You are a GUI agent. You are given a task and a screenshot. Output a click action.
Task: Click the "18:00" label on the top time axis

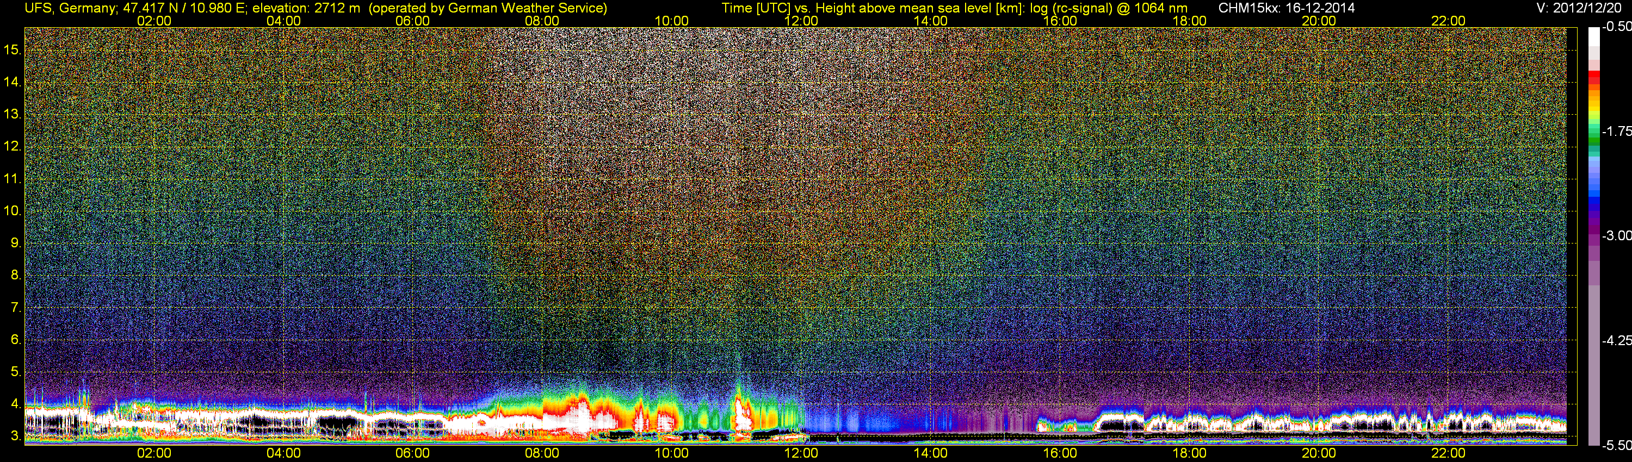pyautogui.click(x=1190, y=21)
